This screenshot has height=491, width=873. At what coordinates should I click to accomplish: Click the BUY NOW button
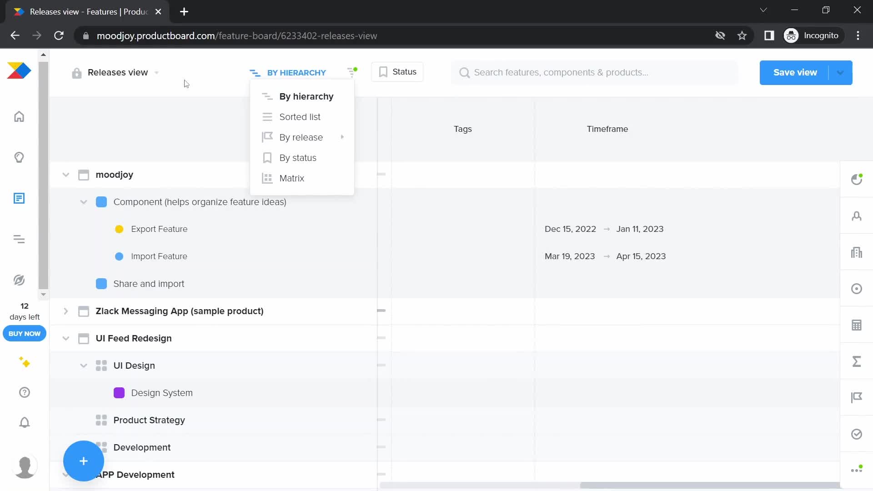(x=25, y=334)
